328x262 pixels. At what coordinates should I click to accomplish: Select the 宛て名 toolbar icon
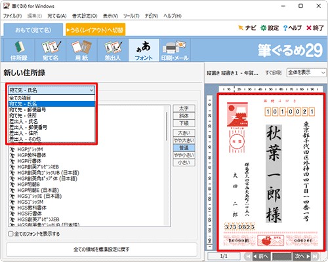click(51, 50)
